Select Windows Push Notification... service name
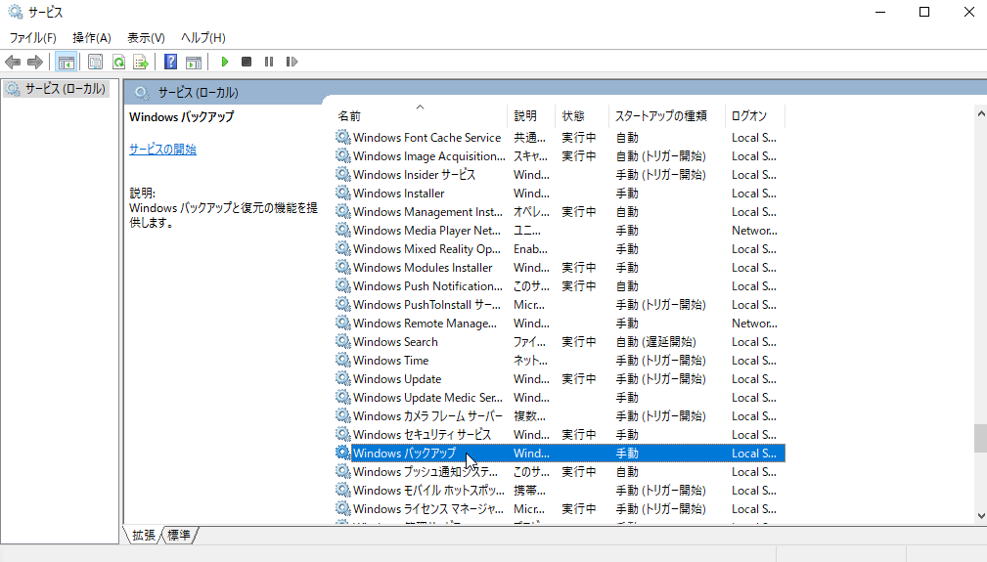 tap(428, 286)
